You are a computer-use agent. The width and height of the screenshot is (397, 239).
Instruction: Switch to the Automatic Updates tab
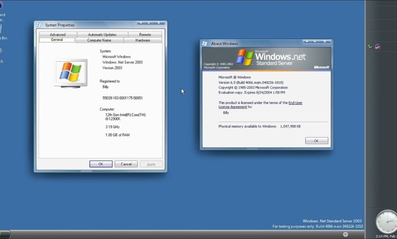(102, 35)
